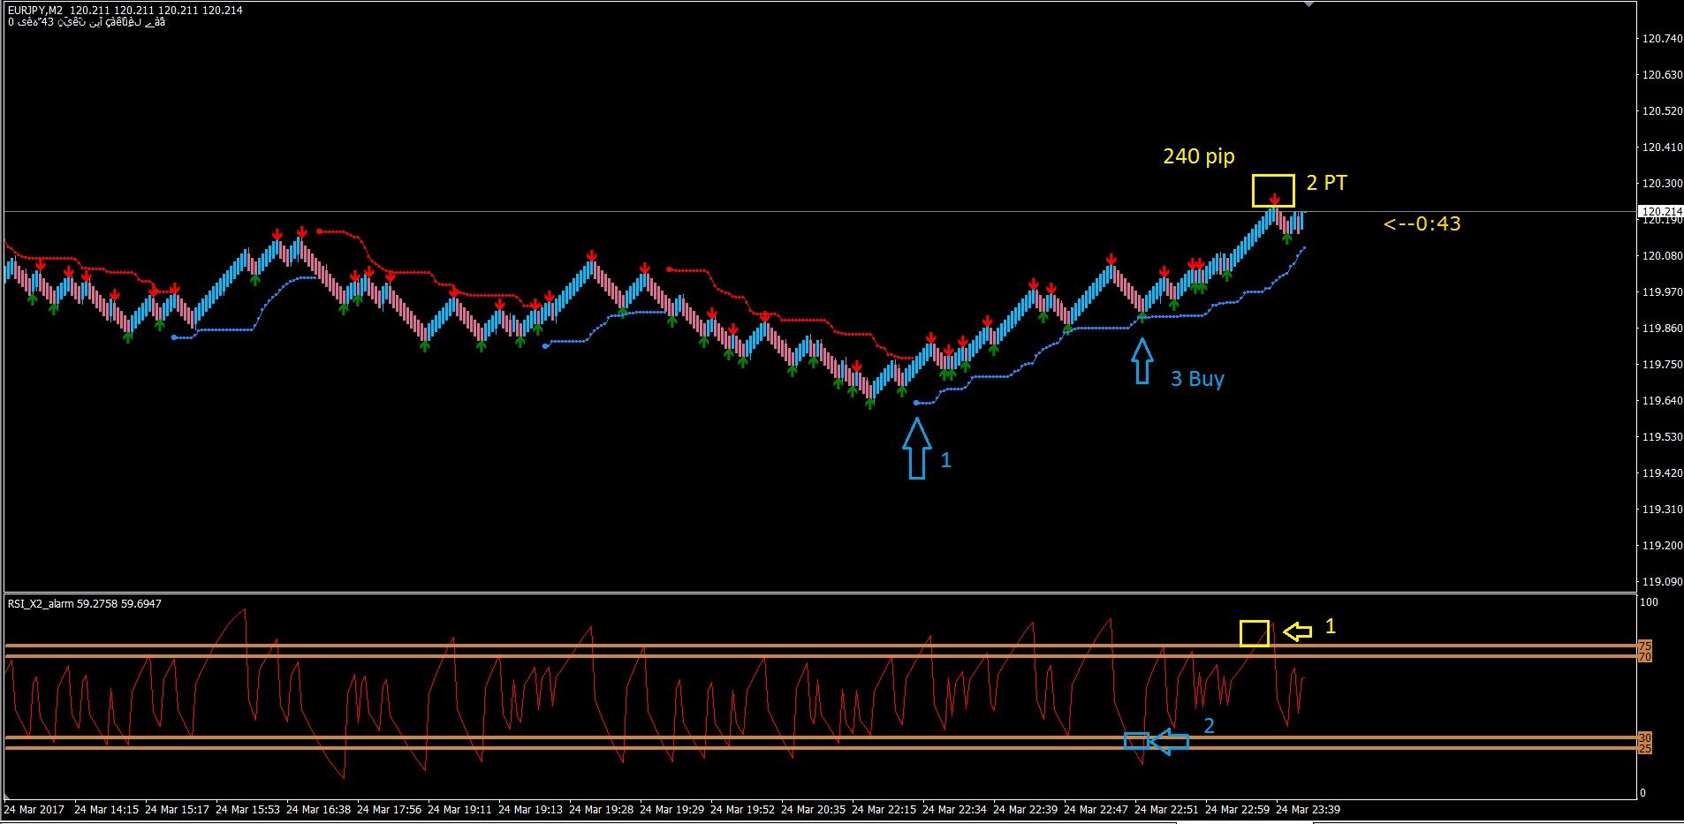Click the RSI level label 25

coord(1645,748)
